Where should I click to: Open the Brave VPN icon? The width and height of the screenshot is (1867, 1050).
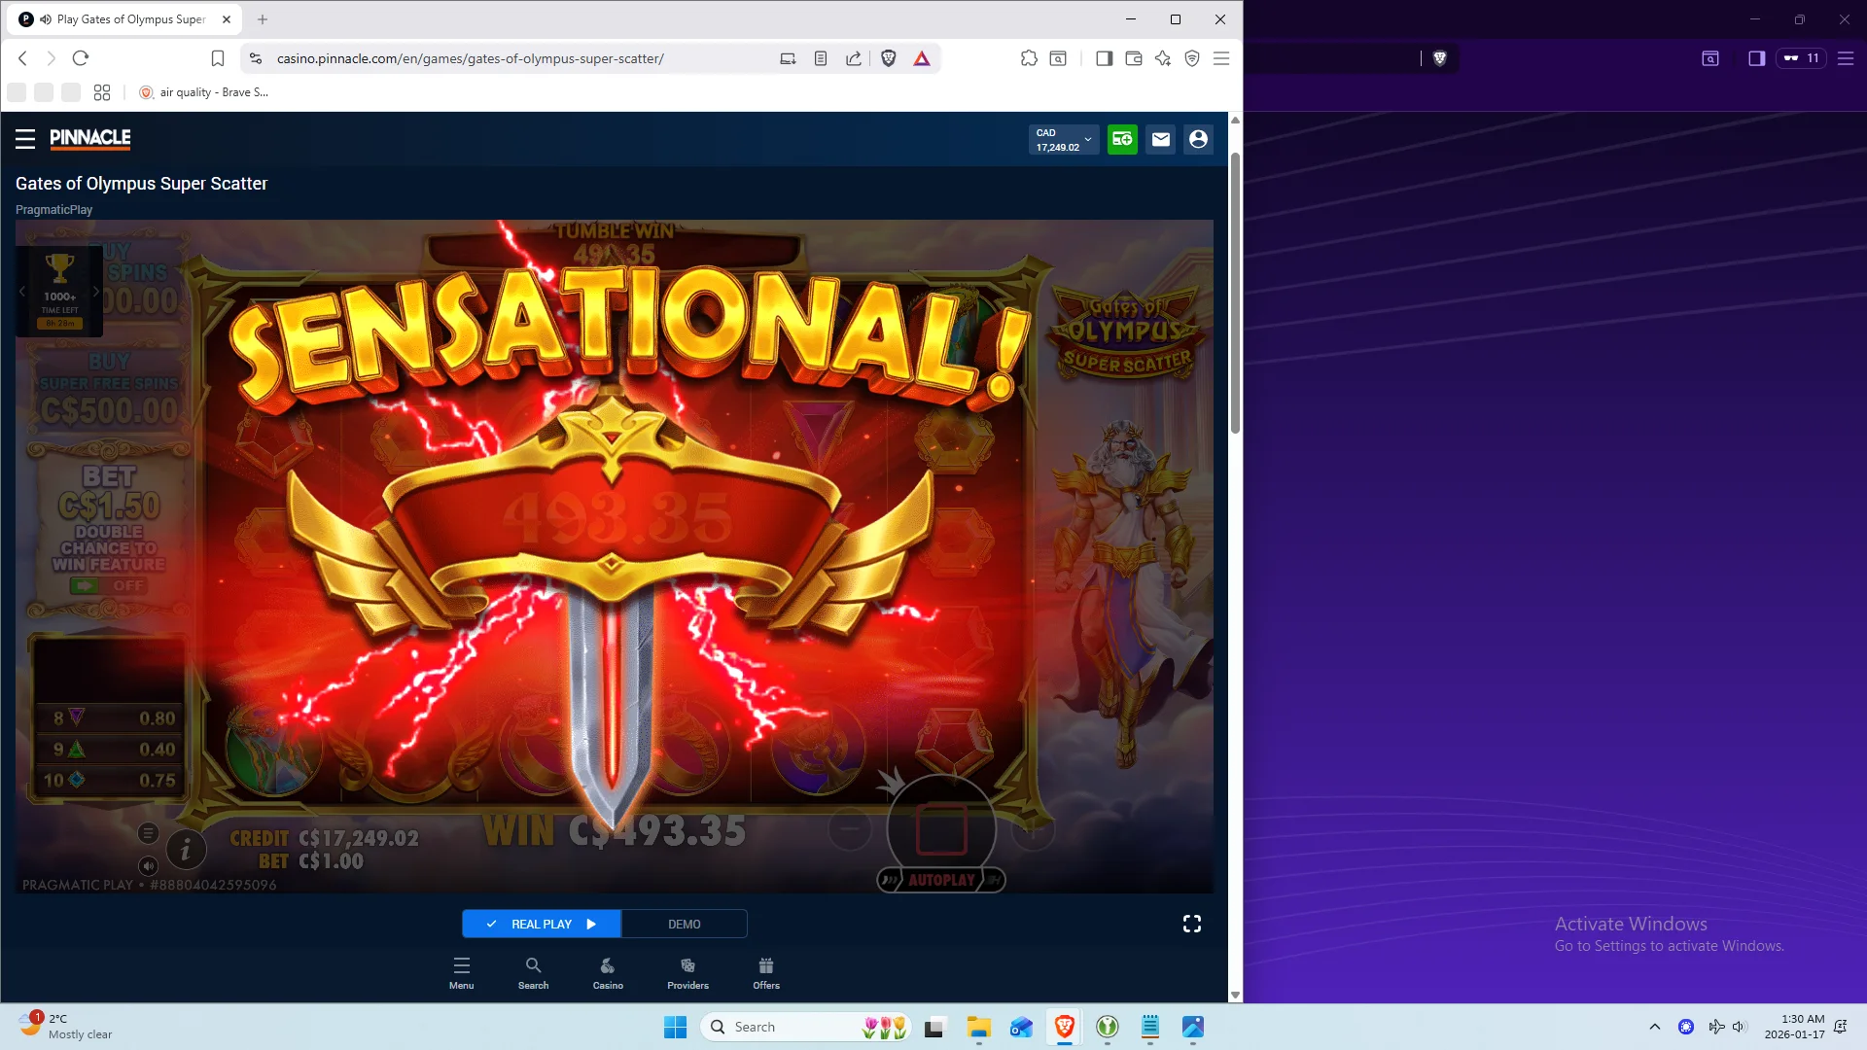pyautogui.click(x=1192, y=58)
